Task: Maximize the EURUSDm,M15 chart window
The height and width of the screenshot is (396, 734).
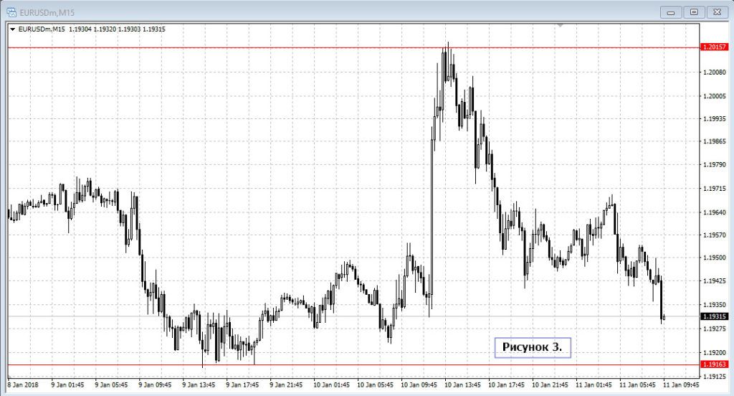Action: pos(693,11)
